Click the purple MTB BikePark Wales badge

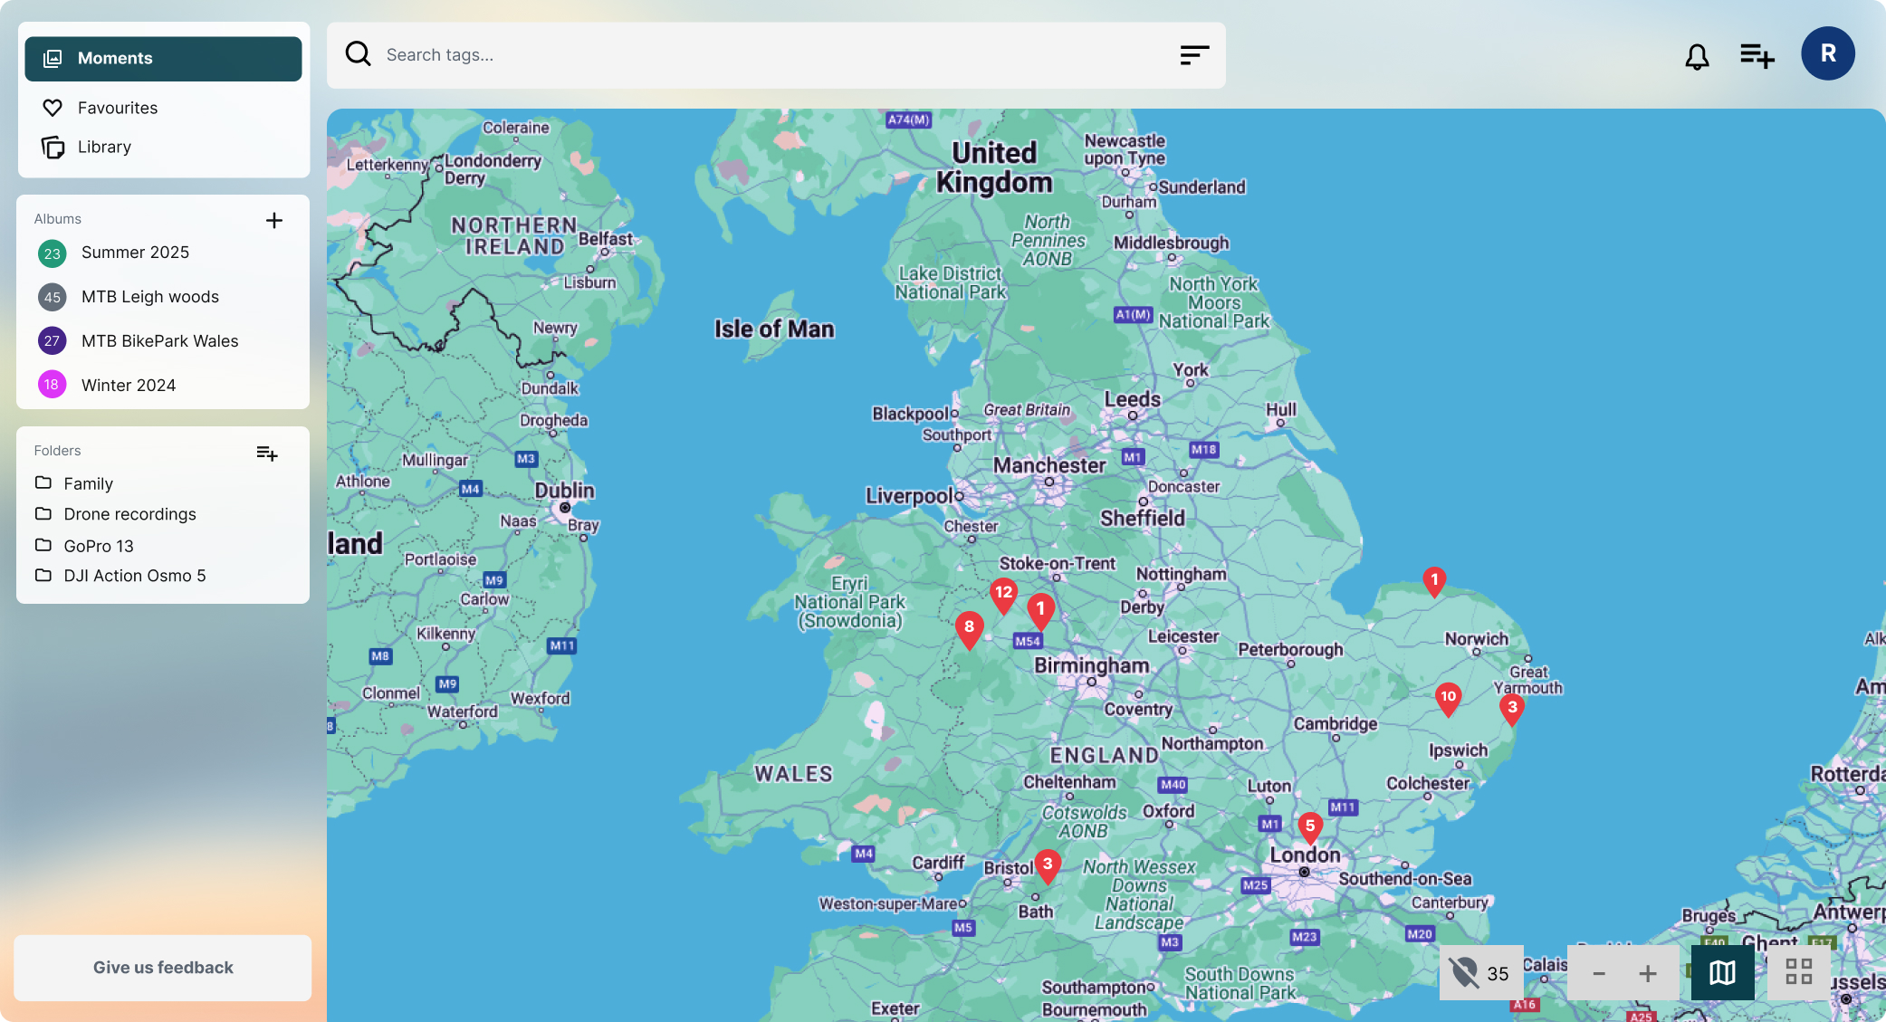(x=52, y=341)
